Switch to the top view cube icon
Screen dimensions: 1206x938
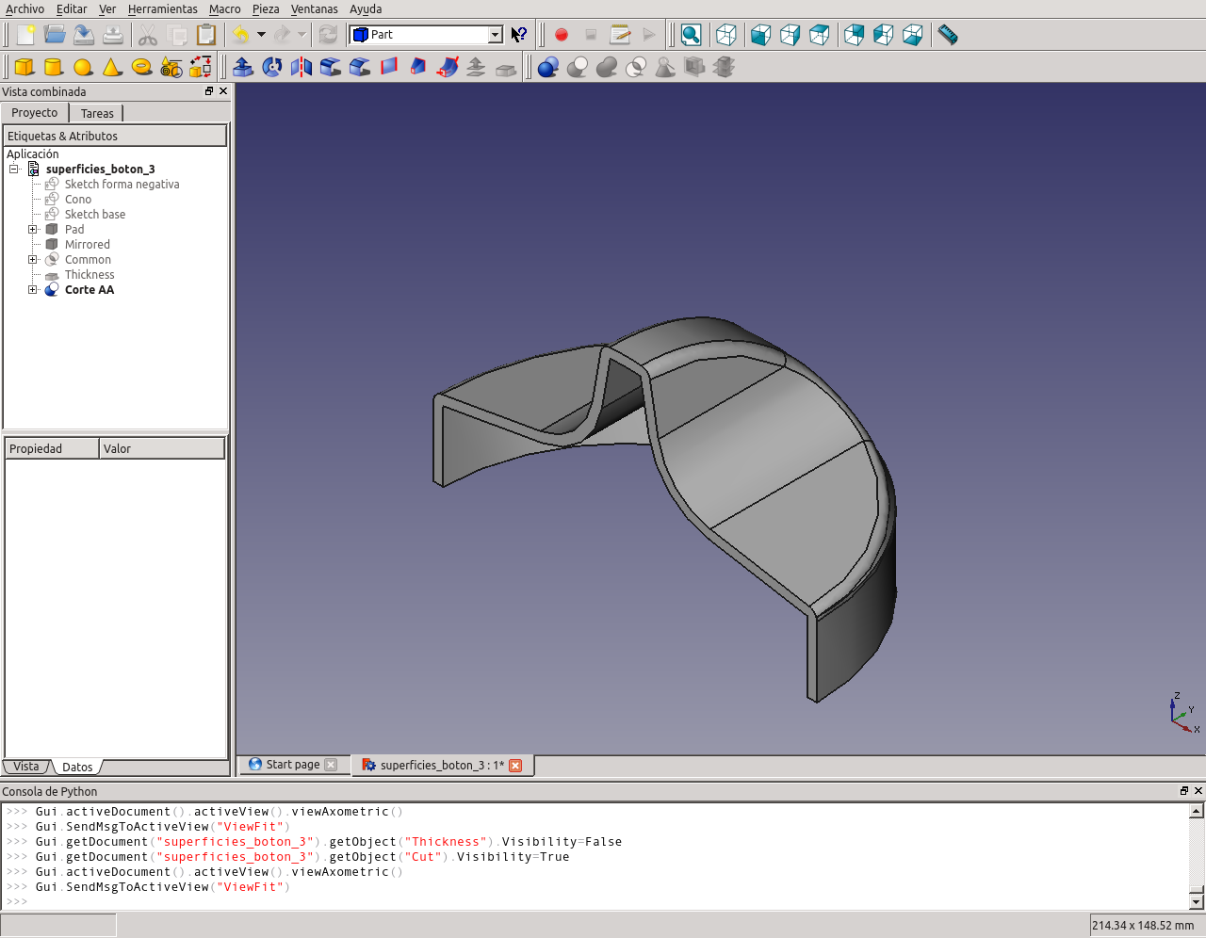[x=790, y=35]
